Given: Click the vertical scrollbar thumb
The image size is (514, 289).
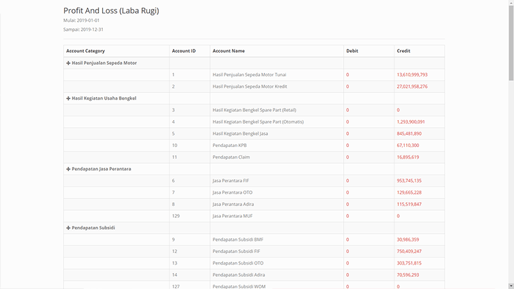Looking at the screenshot, I should click(511, 42).
